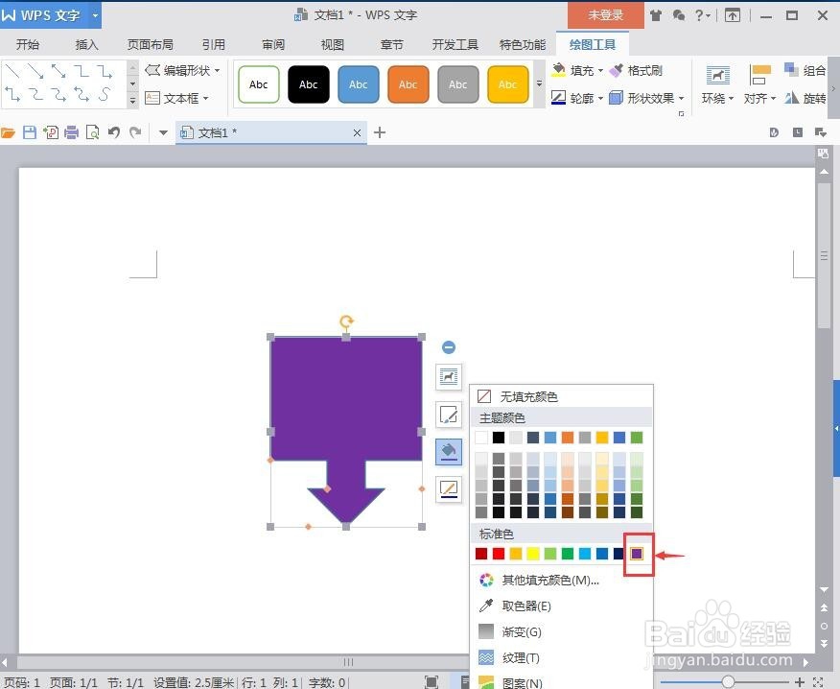840x689 pixels.
Task: Expand the Wrap dropdown arrow
Action: pyautogui.click(x=731, y=99)
